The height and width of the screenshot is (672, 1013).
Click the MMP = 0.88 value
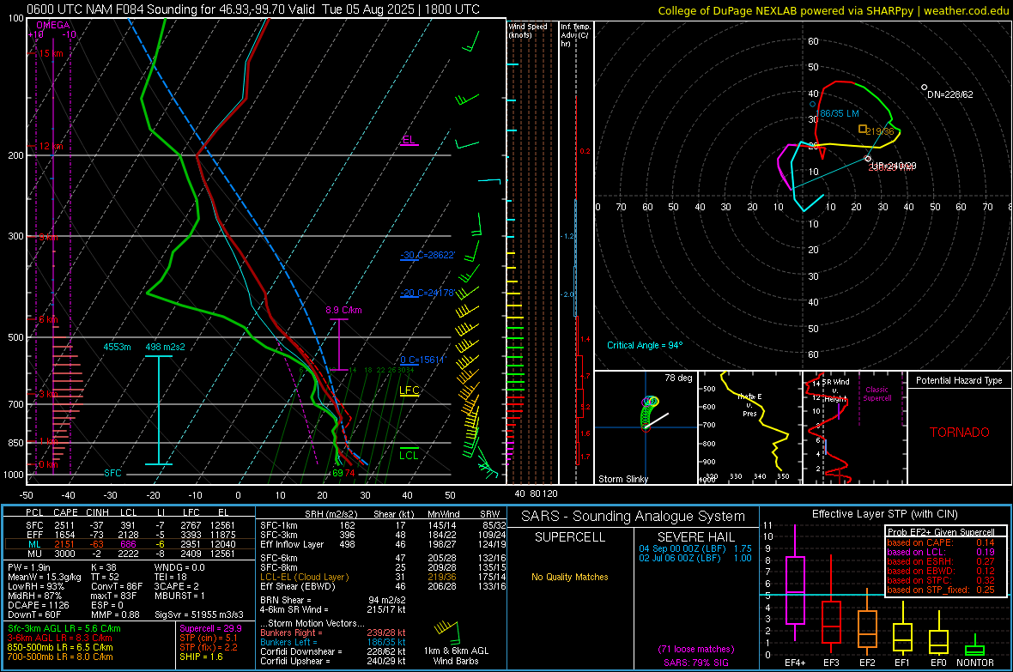point(115,615)
